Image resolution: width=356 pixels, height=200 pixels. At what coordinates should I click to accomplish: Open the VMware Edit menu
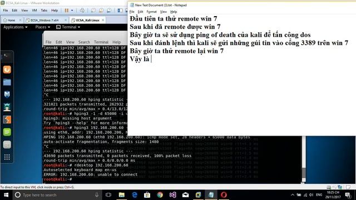tap(14, 11)
